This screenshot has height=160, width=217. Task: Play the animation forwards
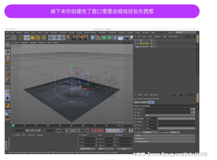[73, 131]
